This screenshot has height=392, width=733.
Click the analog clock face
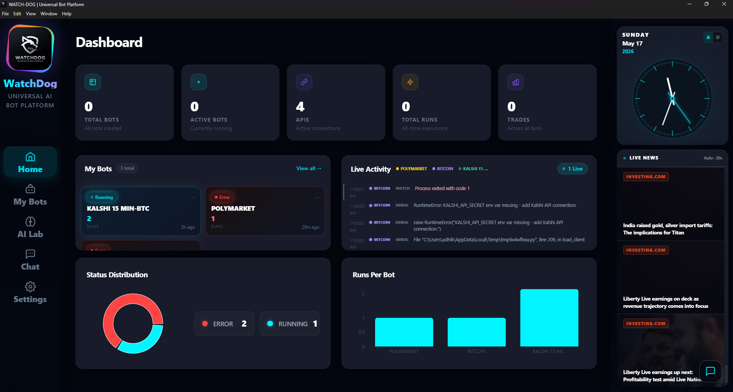(672, 98)
